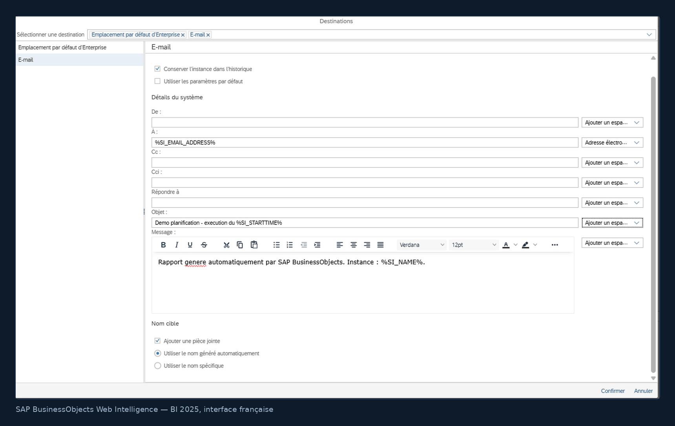Insert a bulleted list

pos(276,245)
